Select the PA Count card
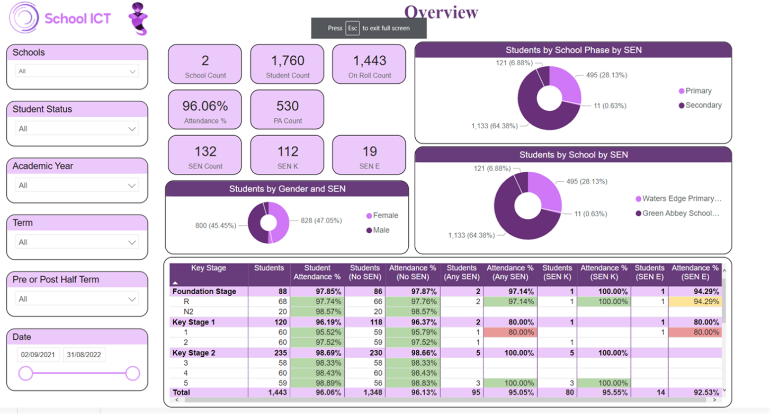 [287, 110]
